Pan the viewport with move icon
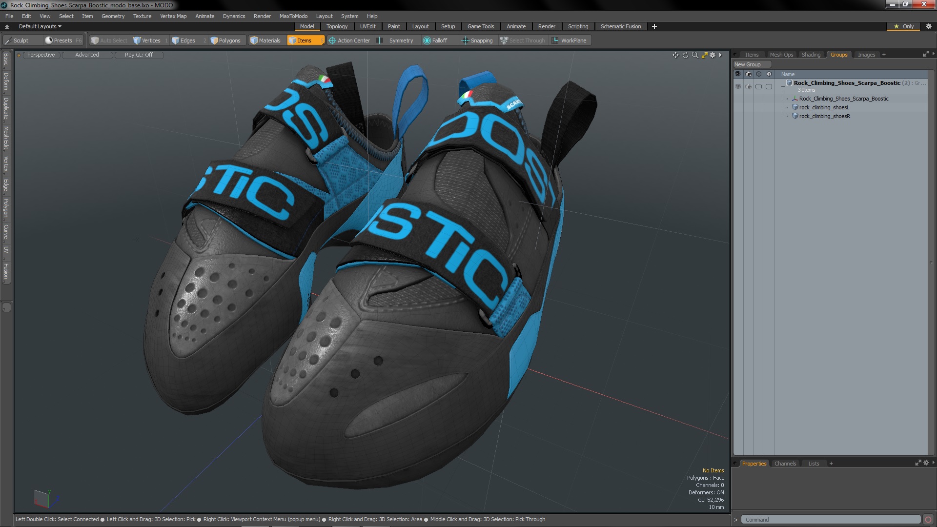The image size is (937, 527). (675, 55)
